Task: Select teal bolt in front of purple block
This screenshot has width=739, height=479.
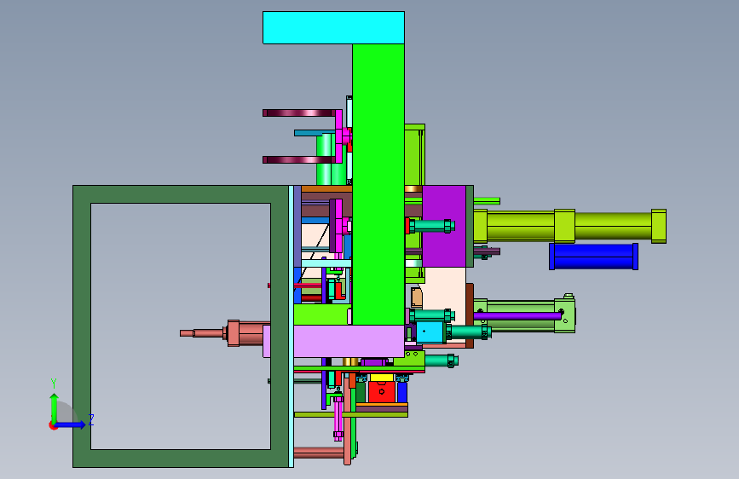Action: coord(431,227)
